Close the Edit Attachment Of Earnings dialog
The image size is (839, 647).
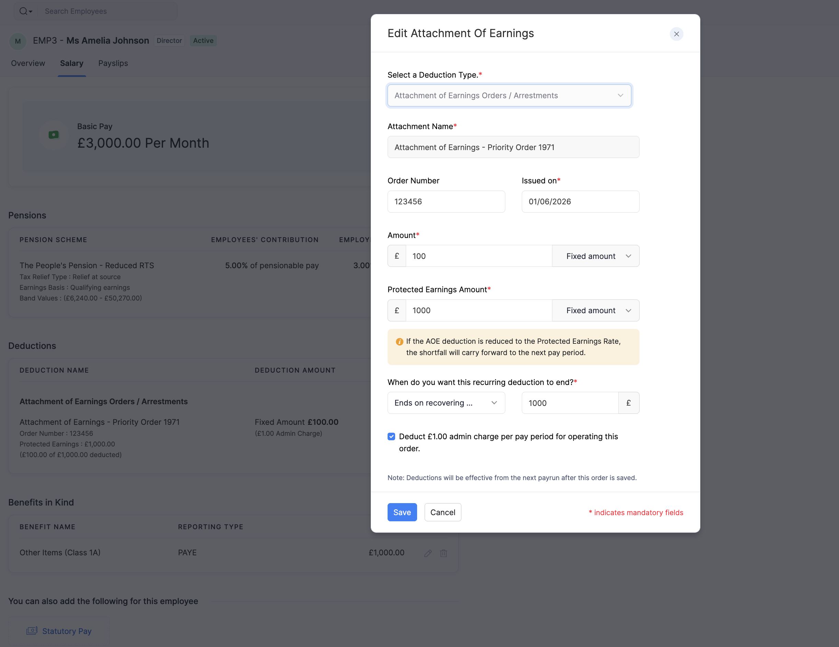point(676,34)
